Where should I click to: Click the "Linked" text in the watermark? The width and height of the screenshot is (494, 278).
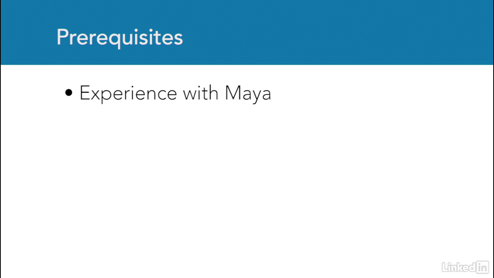(459, 267)
